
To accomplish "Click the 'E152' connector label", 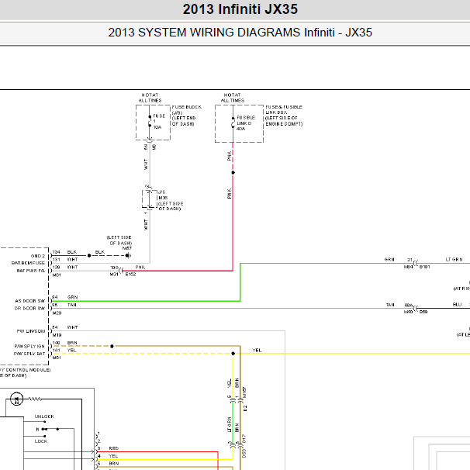I will click(x=130, y=275).
